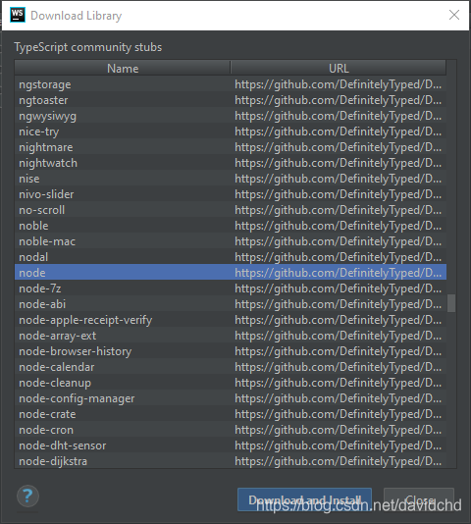Select the nivo-slider row
This screenshot has width=471, height=524.
231,194
